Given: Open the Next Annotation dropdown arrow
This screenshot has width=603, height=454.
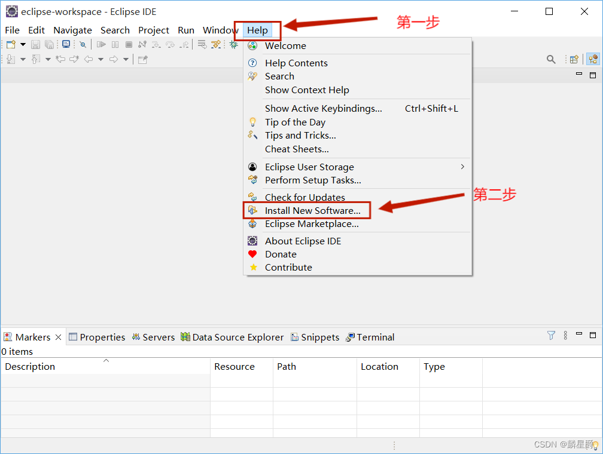Looking at the screenshot, I should coord(23,59).
